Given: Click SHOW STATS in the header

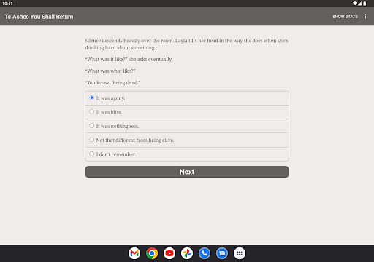Looking at the screenshot, I should 345,17.
